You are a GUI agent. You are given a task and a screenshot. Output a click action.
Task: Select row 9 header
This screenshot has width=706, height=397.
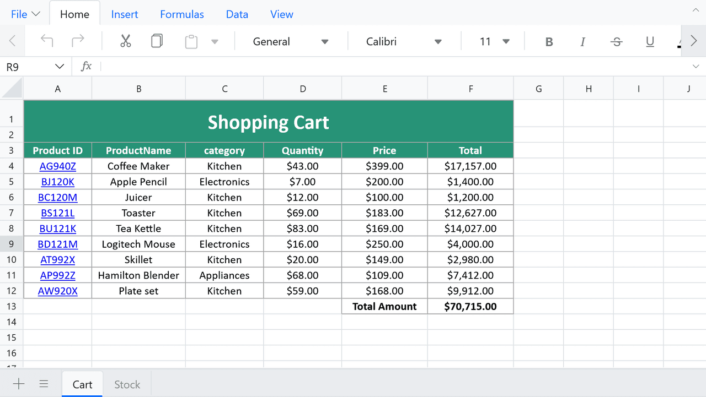pyautogui.click(x=12, y=244)
